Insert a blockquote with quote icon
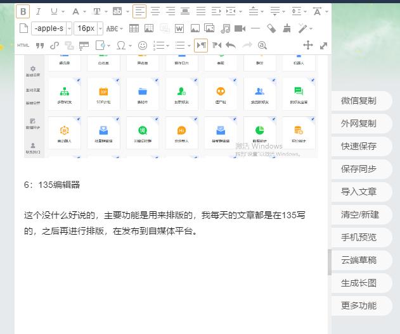The height and width of the screenshot is (334, 400). [40, 46]
